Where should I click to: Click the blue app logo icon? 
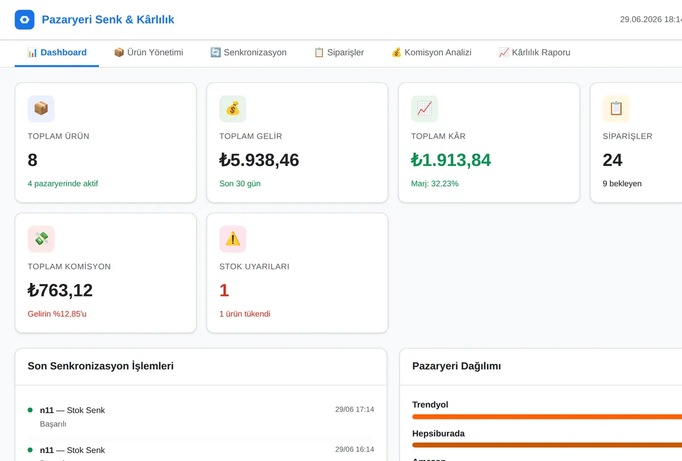click(x=24, y=20)
